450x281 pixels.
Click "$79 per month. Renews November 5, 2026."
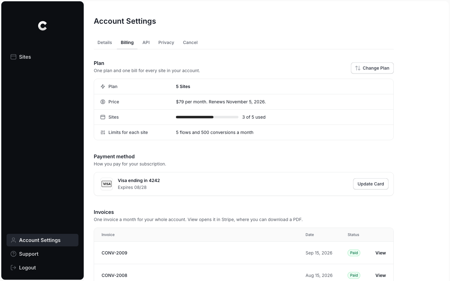click(x=221, y=102)
